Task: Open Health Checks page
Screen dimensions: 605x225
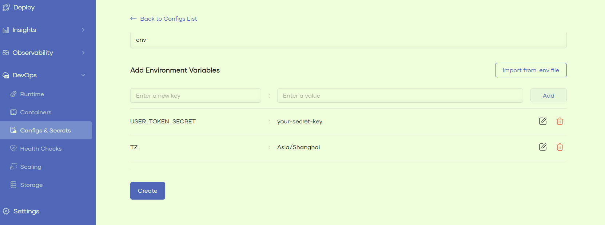Action: (x=41, y=149)
